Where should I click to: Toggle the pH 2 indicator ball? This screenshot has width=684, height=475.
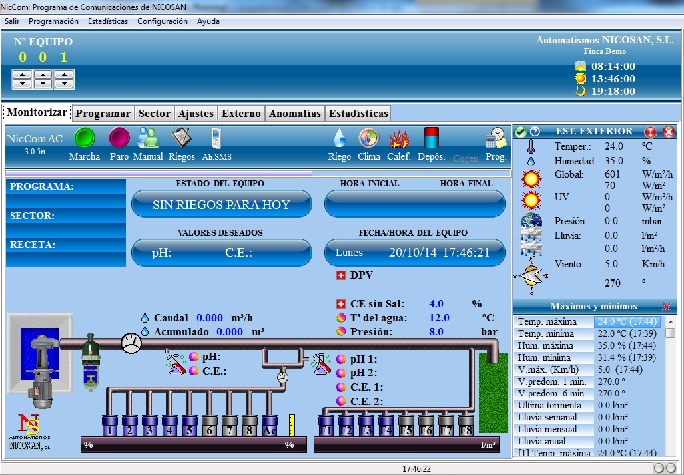[341, 373]
